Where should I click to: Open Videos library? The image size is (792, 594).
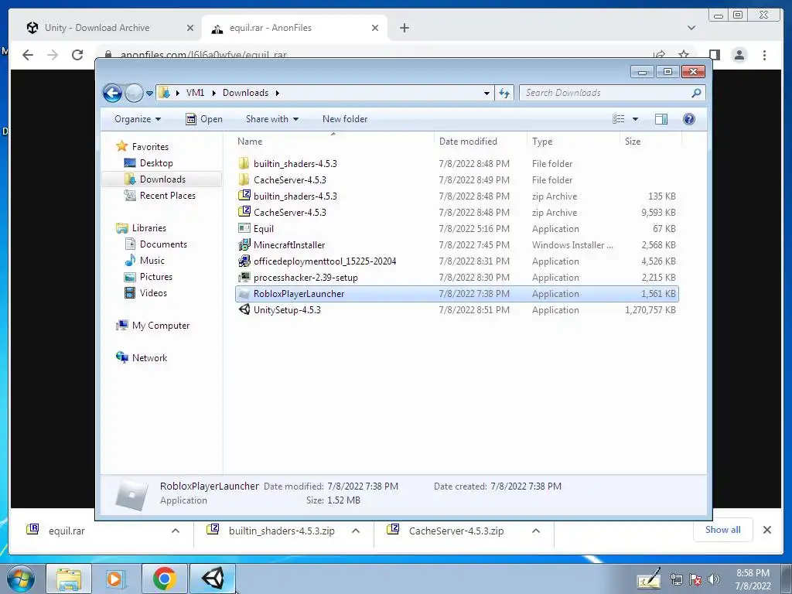pos(153,293)
